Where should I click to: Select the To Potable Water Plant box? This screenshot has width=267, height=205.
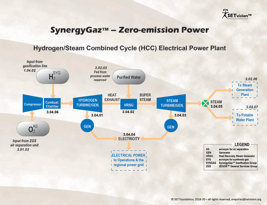(245, 117)
